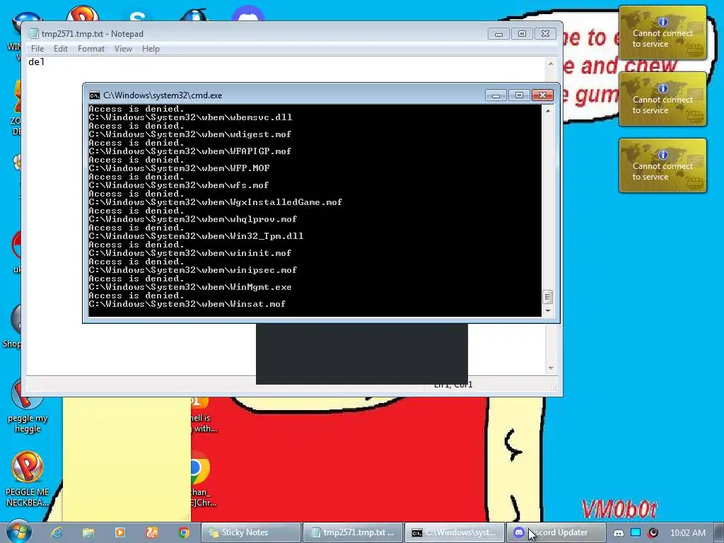This screenshot has width=724, height=543.
Task: Launch Internet Explorer from the taskbar
Action: tap(57, 532)
